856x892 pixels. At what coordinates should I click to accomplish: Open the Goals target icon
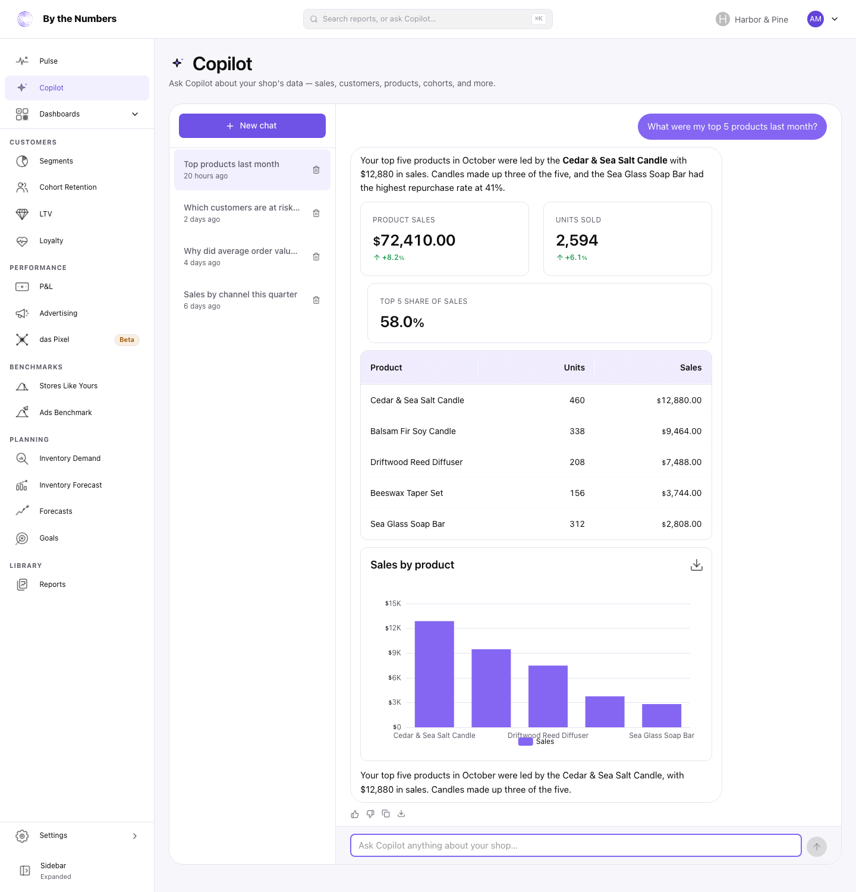point(22,538)
